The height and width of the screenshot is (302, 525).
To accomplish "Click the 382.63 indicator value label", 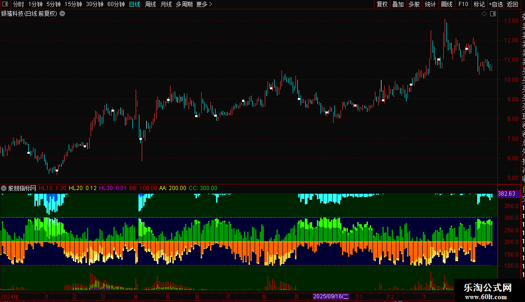I will tap(506, 194).
